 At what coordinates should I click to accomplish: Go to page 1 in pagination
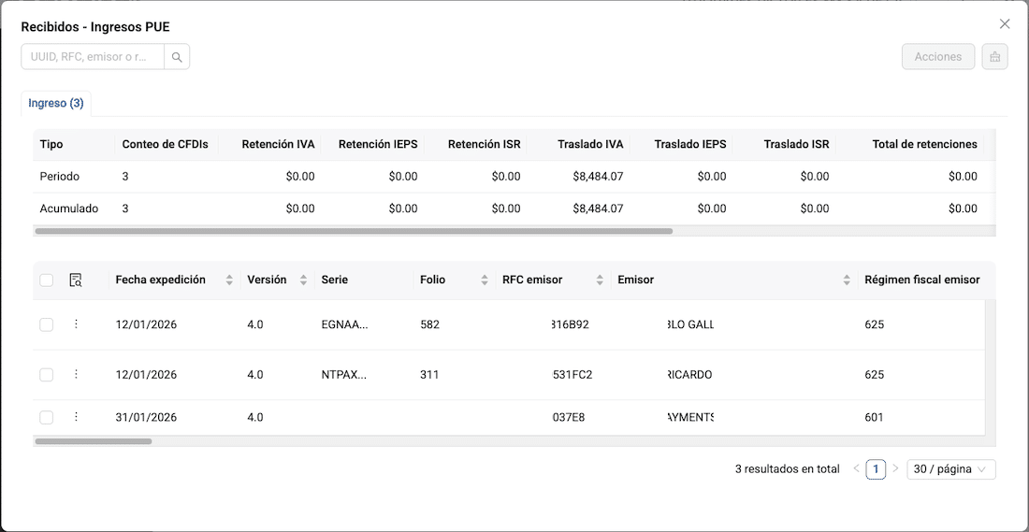point(876,469)
